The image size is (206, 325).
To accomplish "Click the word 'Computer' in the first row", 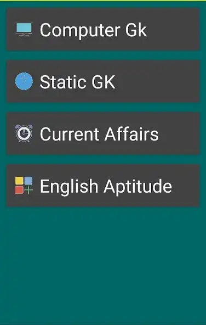I will click(80, 31).
